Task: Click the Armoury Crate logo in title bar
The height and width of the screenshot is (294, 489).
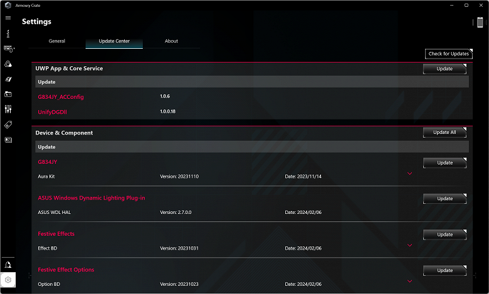Action: click(x=8, y=5)
